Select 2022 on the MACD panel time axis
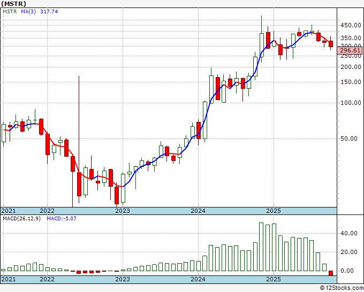 47,279
